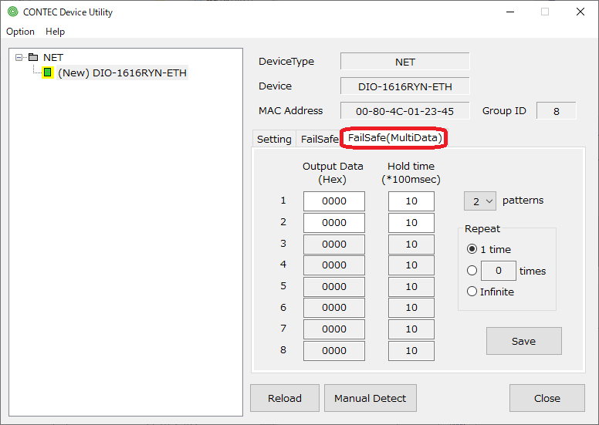Click the repeat times number field
Image resolution: width=599 pixels, height=425 pixels.
coord(498,271)
